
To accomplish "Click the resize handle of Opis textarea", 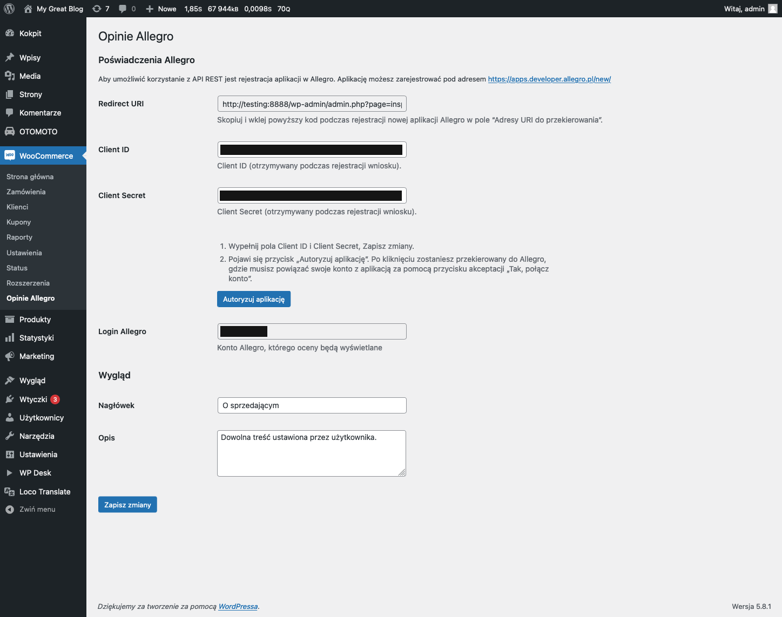I will [x=402, y=472].
